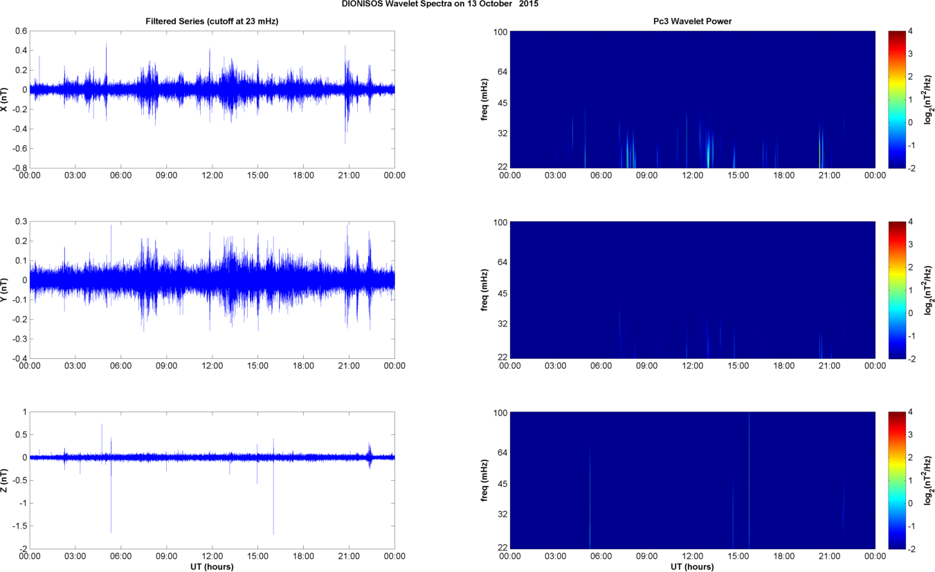
Task: Select the "Pc3 Wavelet Power" heading
Action: point(692,21)
